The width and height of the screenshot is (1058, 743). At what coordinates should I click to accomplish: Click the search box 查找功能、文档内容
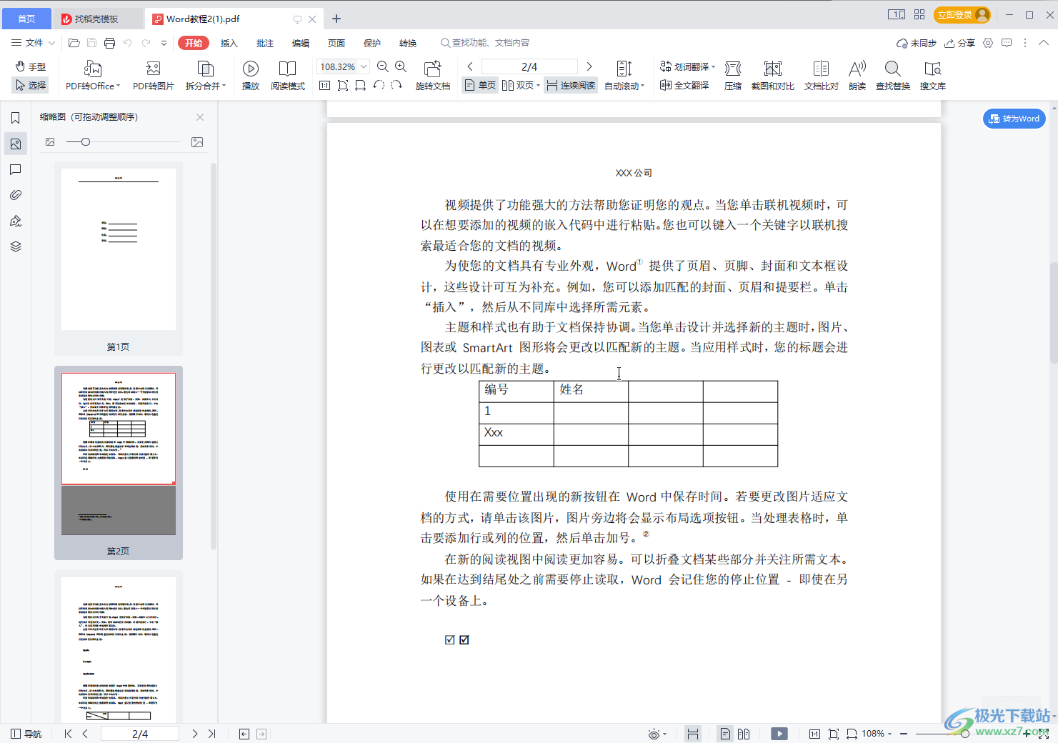[486, 43]
